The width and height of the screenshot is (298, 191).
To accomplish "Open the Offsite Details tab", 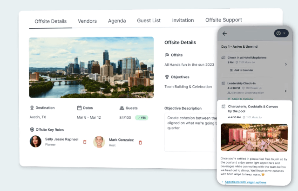I will 51,21.
